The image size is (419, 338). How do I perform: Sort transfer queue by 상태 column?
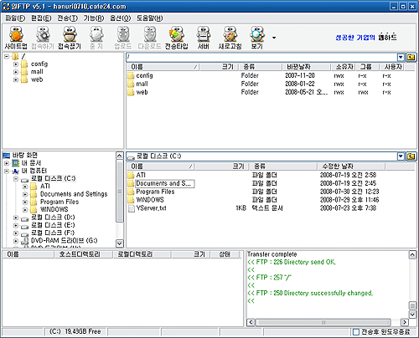pyautogui.click(x=225, y=254)
